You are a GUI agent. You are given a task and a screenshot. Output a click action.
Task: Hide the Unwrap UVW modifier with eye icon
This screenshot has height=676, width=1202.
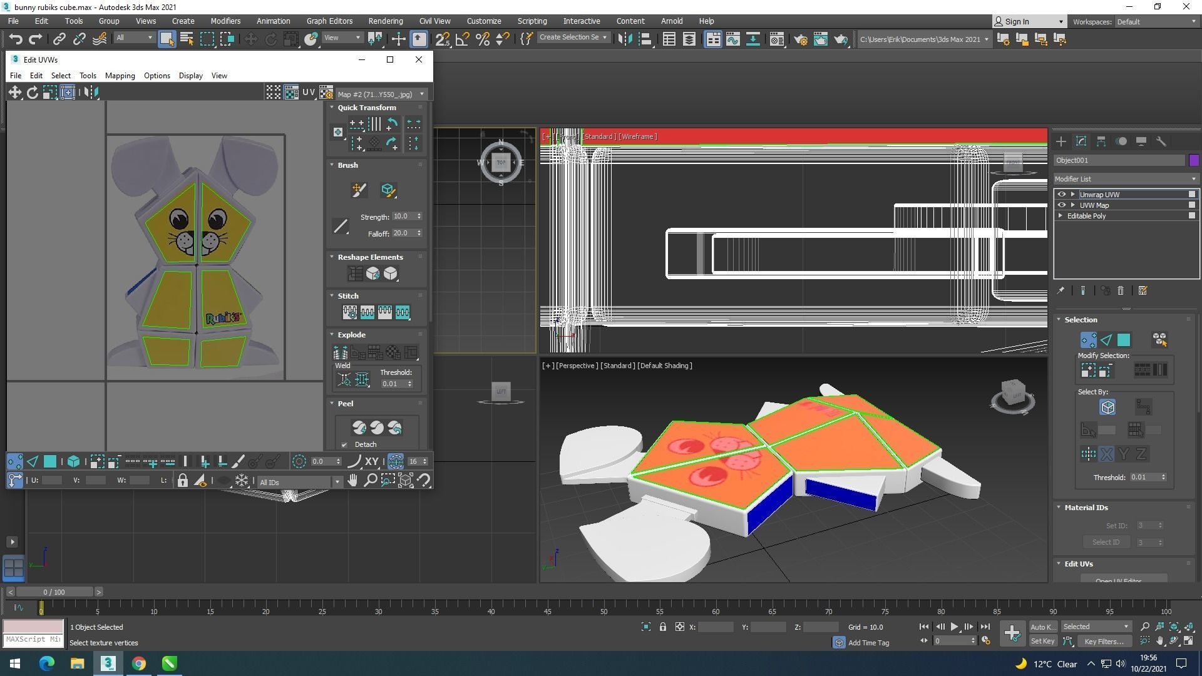(1061, 195)
